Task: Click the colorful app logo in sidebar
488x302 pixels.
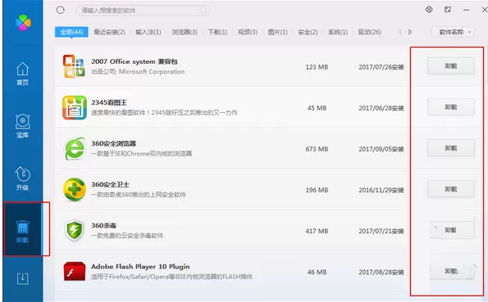Action: (x=23, y=22)
